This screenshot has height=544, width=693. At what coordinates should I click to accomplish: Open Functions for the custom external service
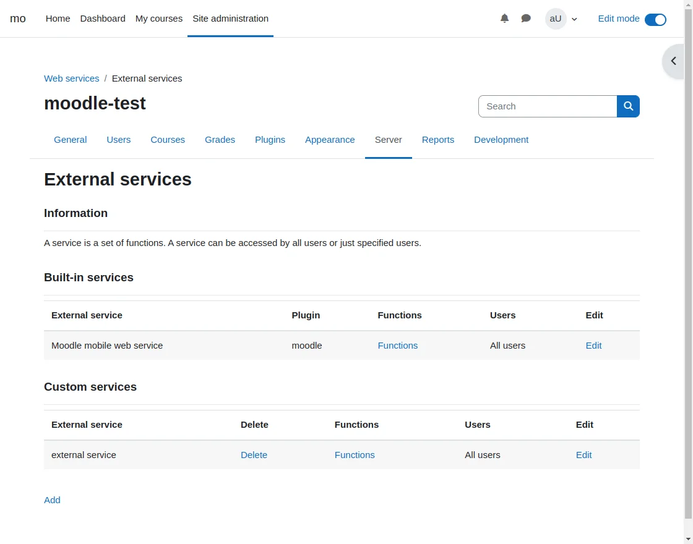point(355,455)
